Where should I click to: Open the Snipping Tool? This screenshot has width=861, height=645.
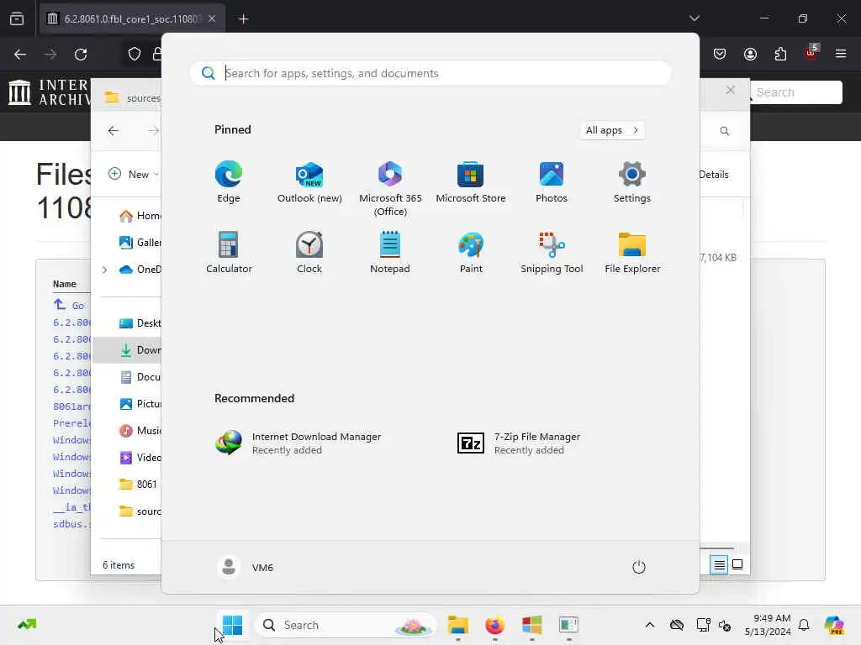tap(552, 252)
